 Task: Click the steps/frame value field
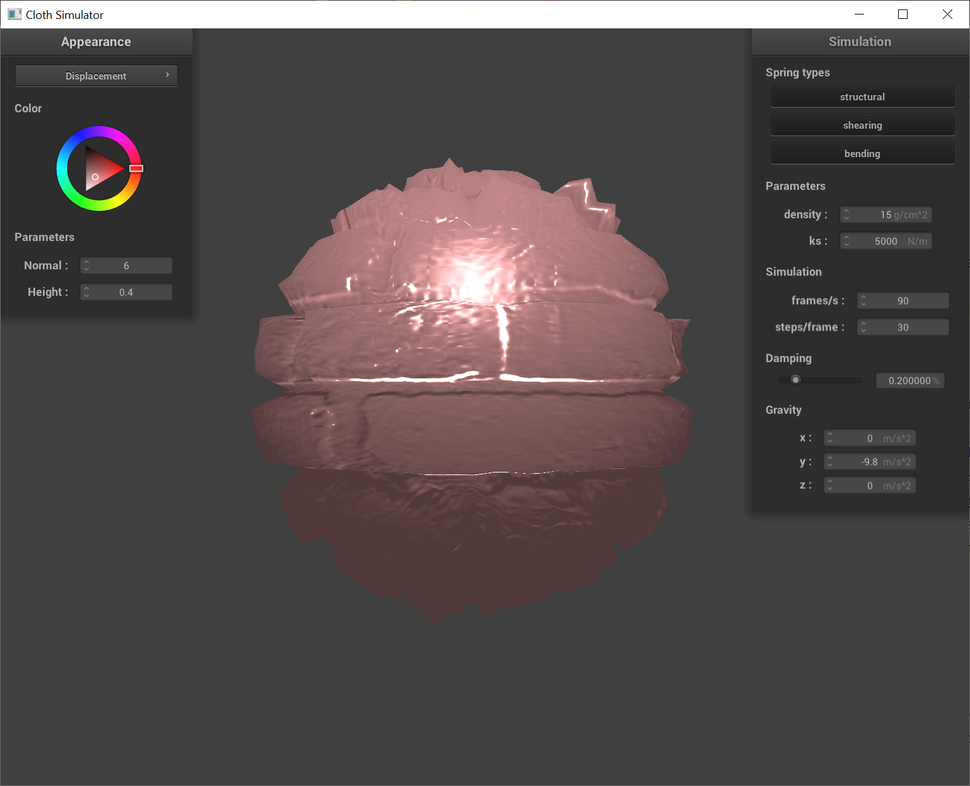pos(903,327)
